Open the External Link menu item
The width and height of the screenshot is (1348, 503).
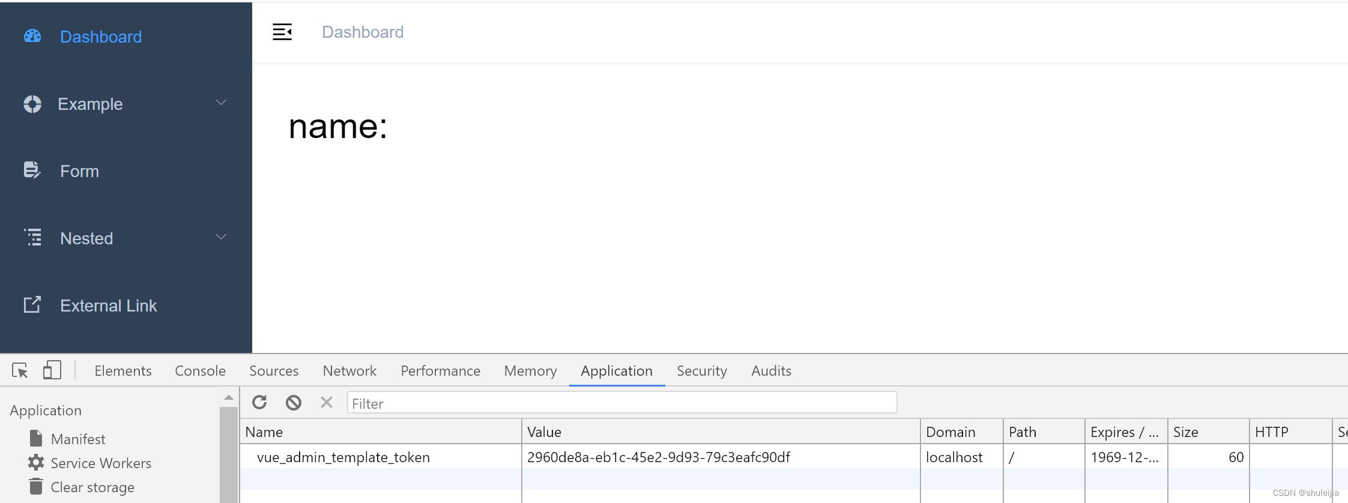108,306
